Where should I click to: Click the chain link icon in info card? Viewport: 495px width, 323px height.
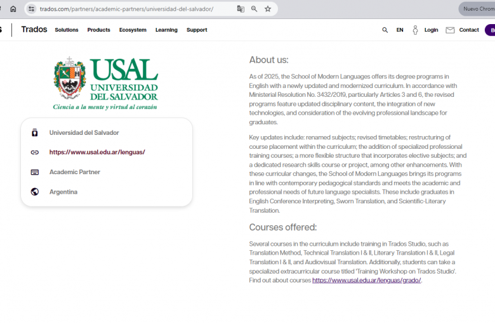(x=35, y=152)
